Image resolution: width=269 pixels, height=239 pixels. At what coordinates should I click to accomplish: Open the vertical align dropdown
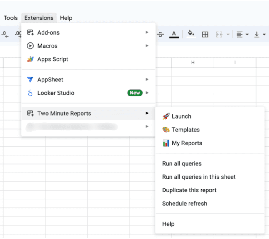pos(260,35)
